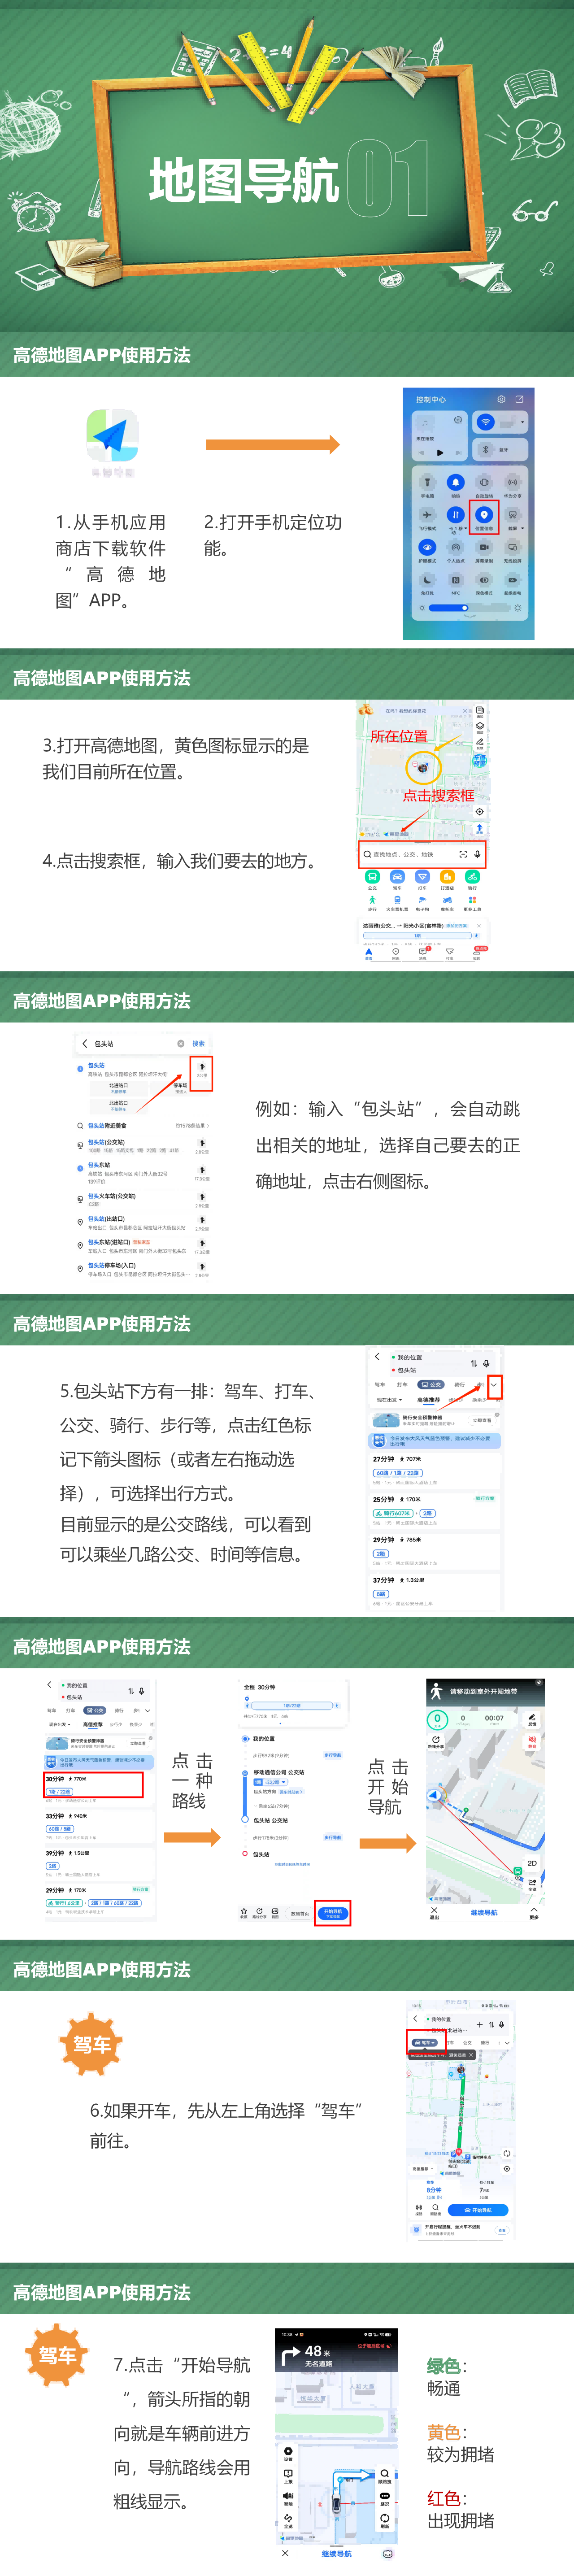The width and height of the screenshot is (574, 2576).
Task: Close the 在吗？我想约你赏花 banner
Action: pyautogui.click(x=465, y=711)
